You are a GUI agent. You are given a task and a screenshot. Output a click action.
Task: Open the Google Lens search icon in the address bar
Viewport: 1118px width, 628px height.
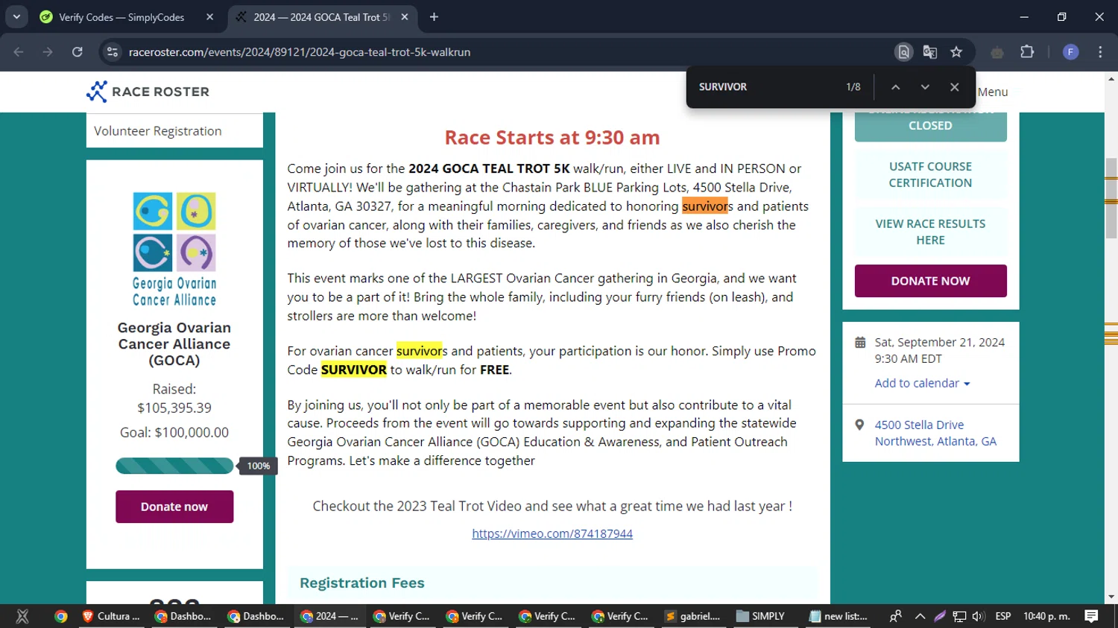point(903,52)
